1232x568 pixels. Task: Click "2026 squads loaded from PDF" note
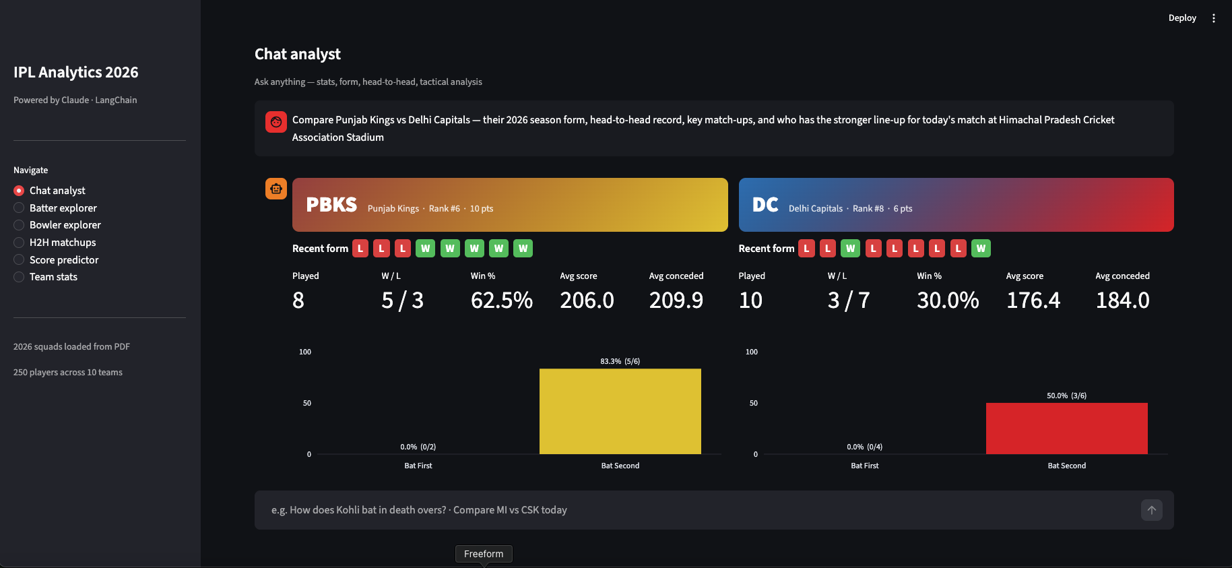pos(72,347)
